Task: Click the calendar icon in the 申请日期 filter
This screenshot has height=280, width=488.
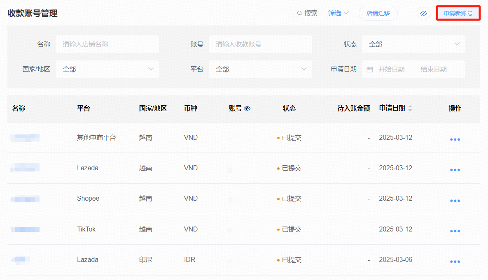Action: click(x=369, y=69)
